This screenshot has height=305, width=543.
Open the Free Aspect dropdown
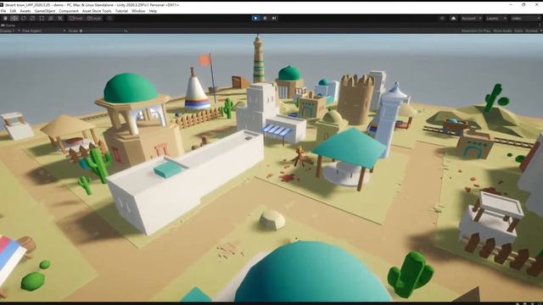coord(43,30)
